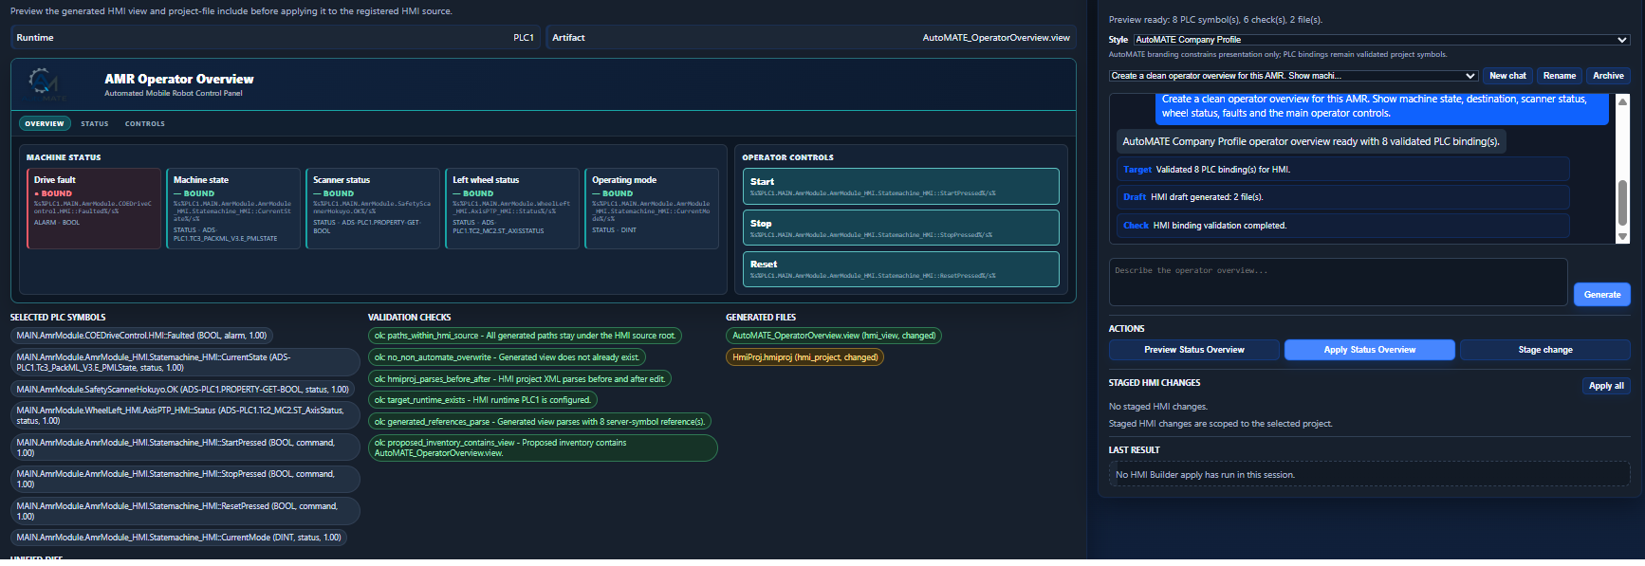Image resolution: width=1645 pixels, height=566 pixels.
Task: Click the New chat button
Action: click(x=1507, y=76)
